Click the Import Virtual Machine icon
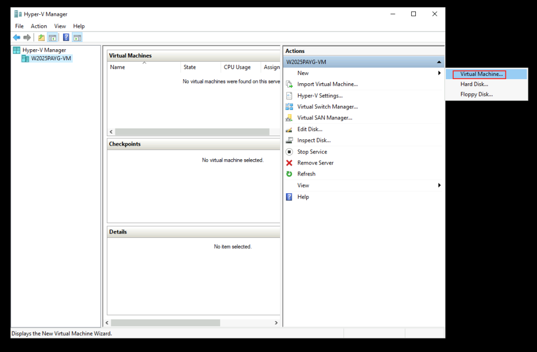Screen dimensions: 537x352 pos(289,84)
